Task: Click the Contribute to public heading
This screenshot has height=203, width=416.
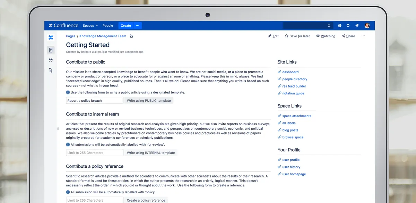Action: tap(86, 62)
